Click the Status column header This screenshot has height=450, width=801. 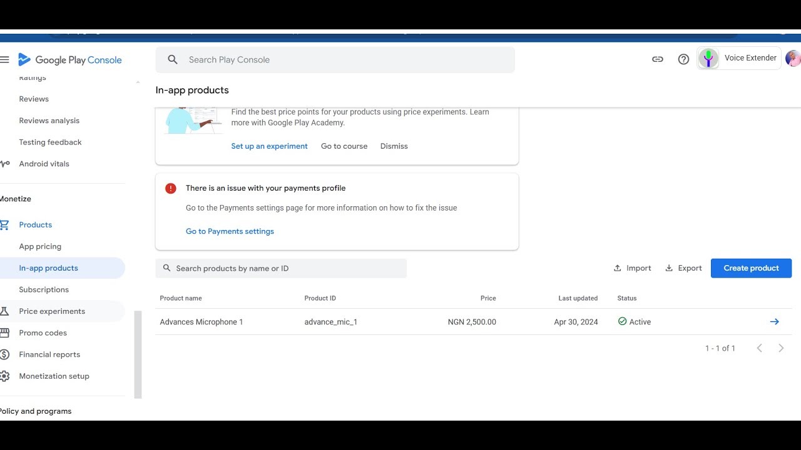pyautogui.click(x=627, y=298)
